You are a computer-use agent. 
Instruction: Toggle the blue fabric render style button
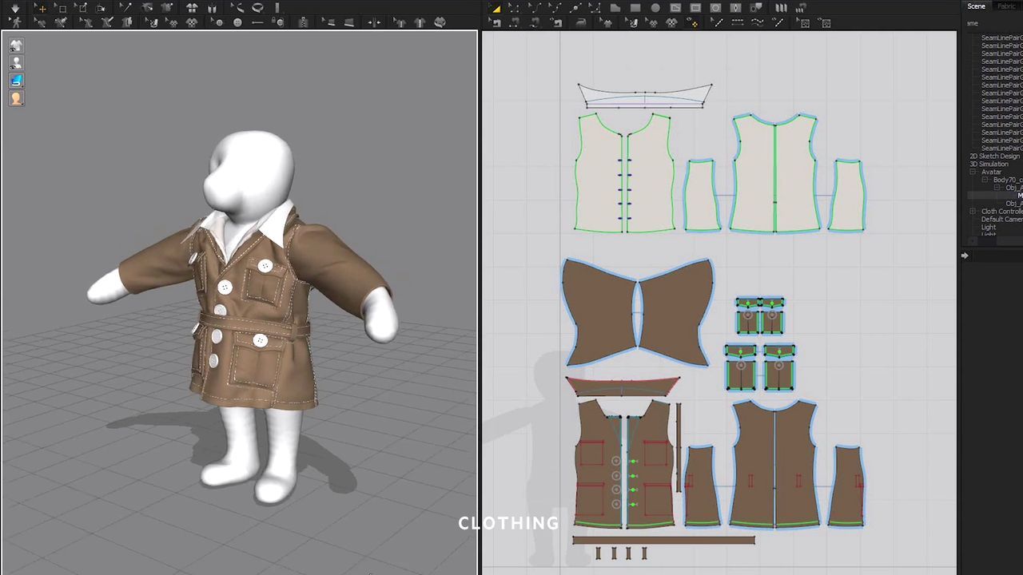pos(16,81)
